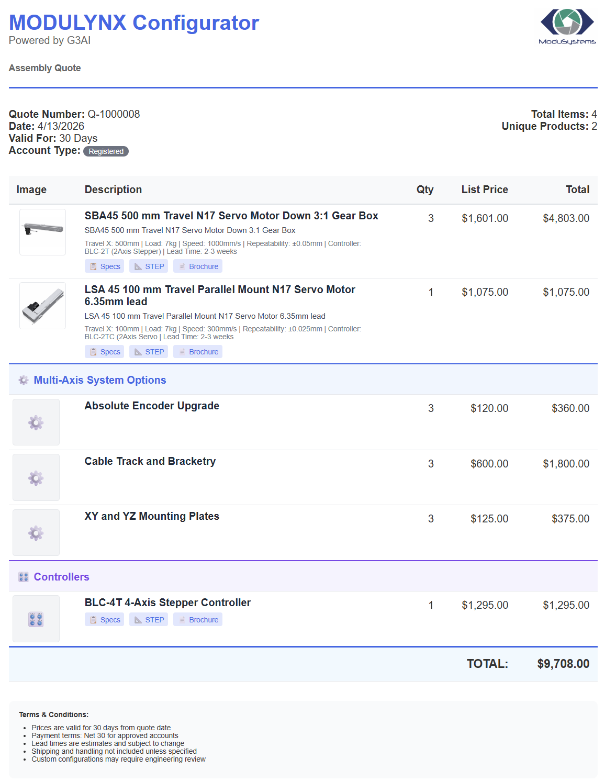Viewport: 616px width, 781px height.
Task: Select the SBA45 product thumbnail image
Action: [42, 232]
